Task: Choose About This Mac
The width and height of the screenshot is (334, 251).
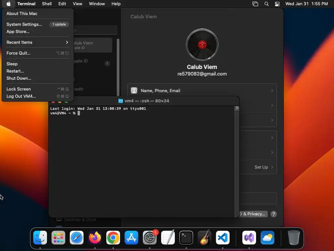Action: point(22,13)
